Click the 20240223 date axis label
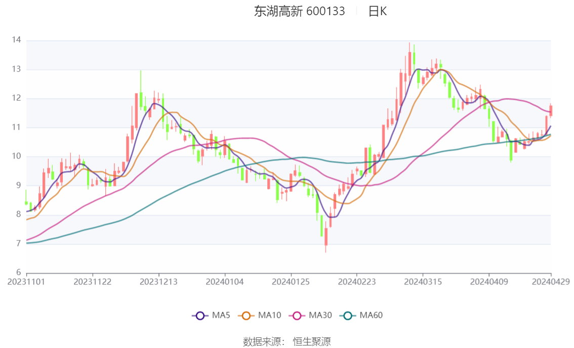Viewport: 574px width, 348px height. click(x=356, y=281)
